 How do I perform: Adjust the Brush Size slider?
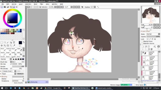[18, 62]
